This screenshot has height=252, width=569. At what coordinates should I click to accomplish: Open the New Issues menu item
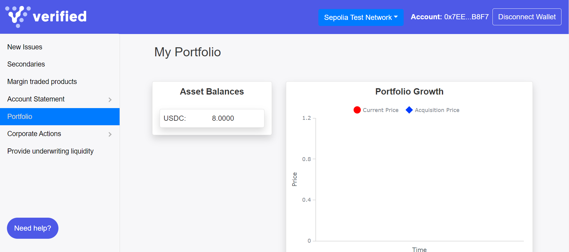(25, 47)
